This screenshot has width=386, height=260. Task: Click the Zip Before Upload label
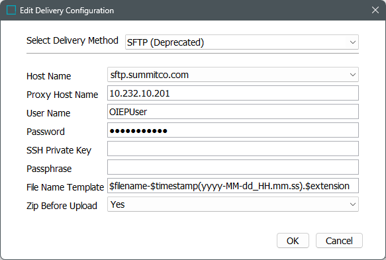coord(62,206)
